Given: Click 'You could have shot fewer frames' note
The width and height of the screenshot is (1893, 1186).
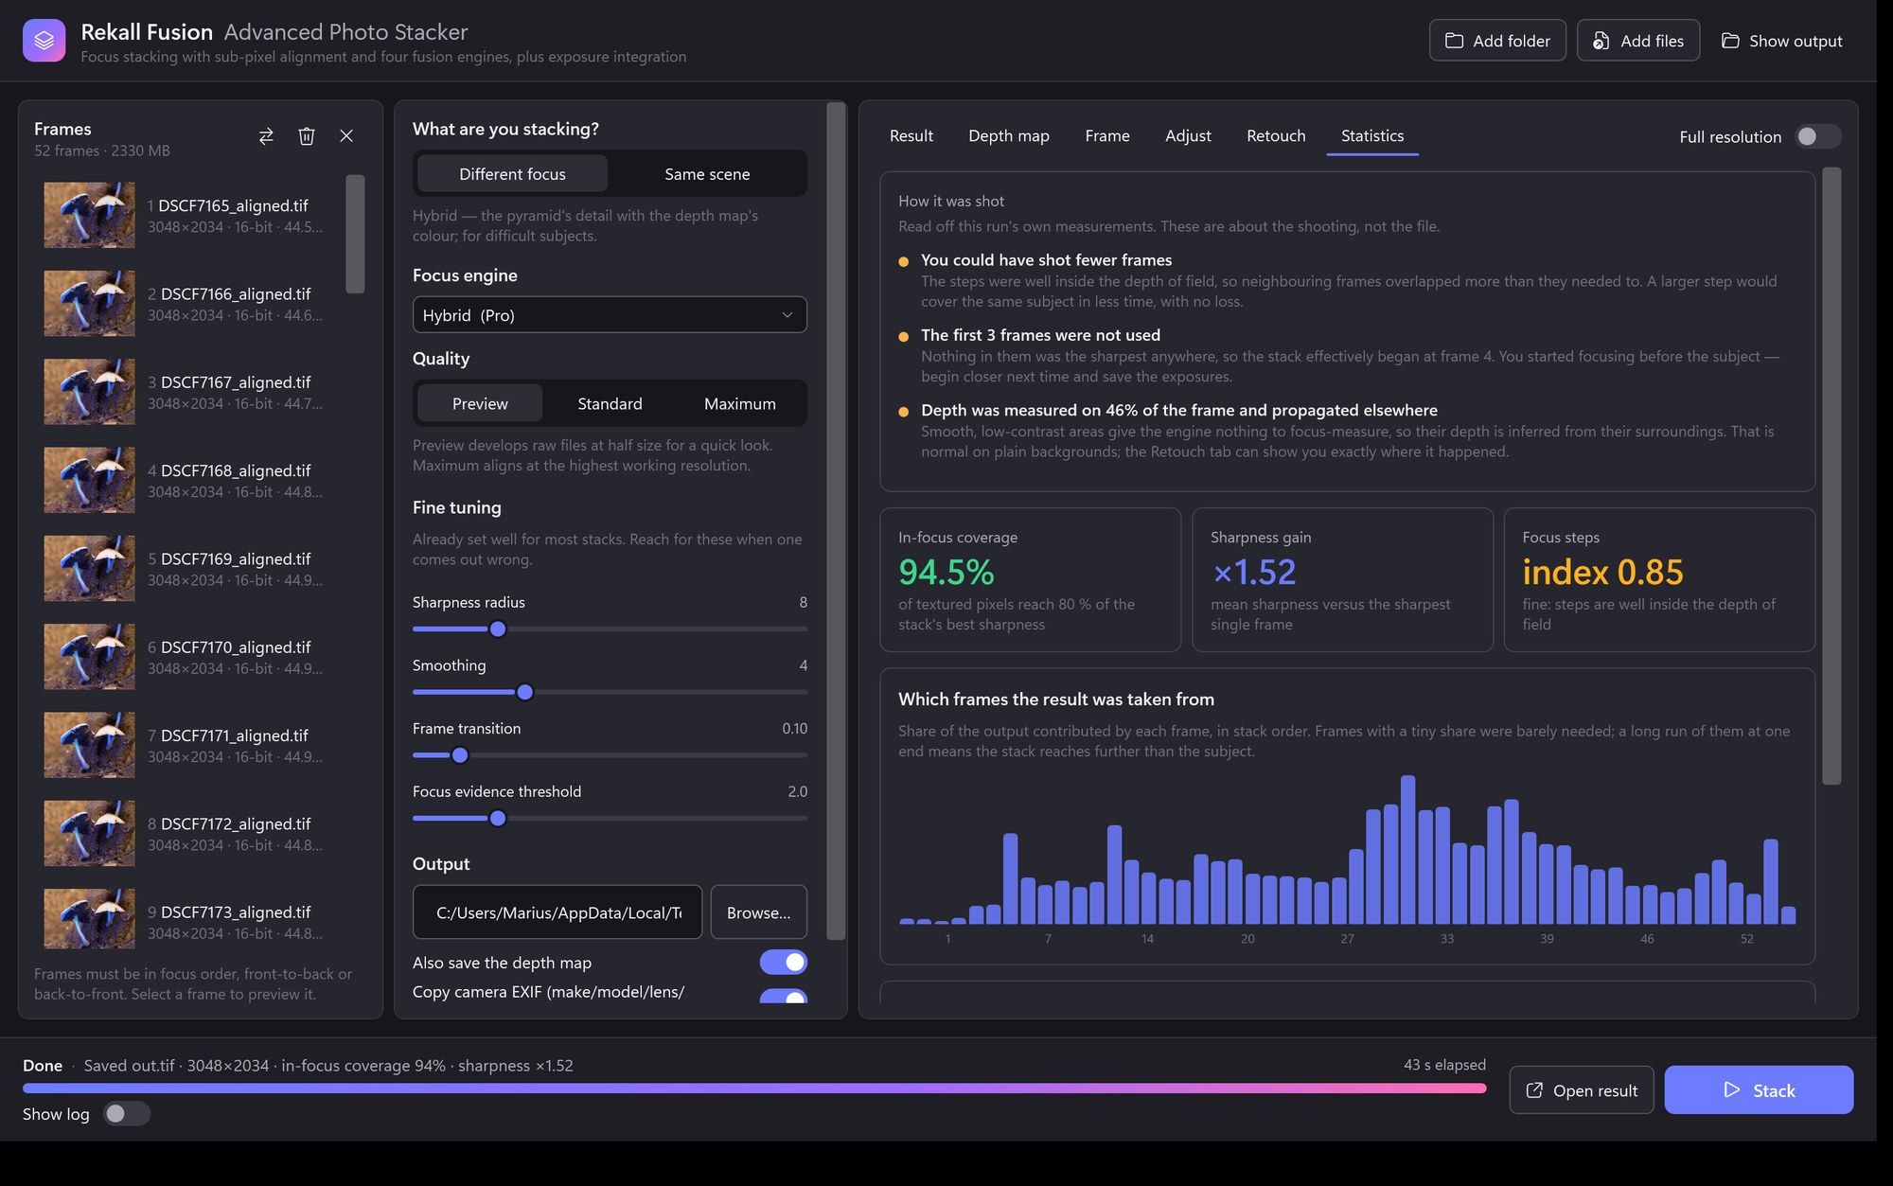Looking at the screenshot, I should click(1046, 259).
